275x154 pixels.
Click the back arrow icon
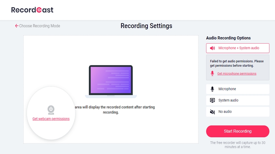[x=16, y=26]
